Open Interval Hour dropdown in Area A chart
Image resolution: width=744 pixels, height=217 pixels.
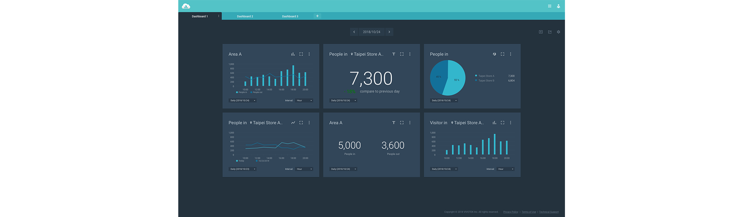click(304, 100)
